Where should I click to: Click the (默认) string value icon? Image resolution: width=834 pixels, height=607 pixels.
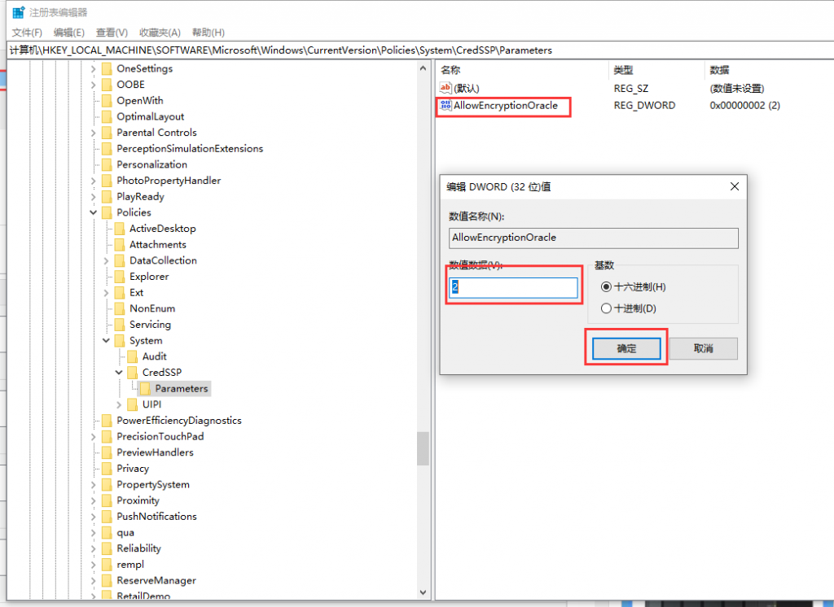tap(446, 88)
